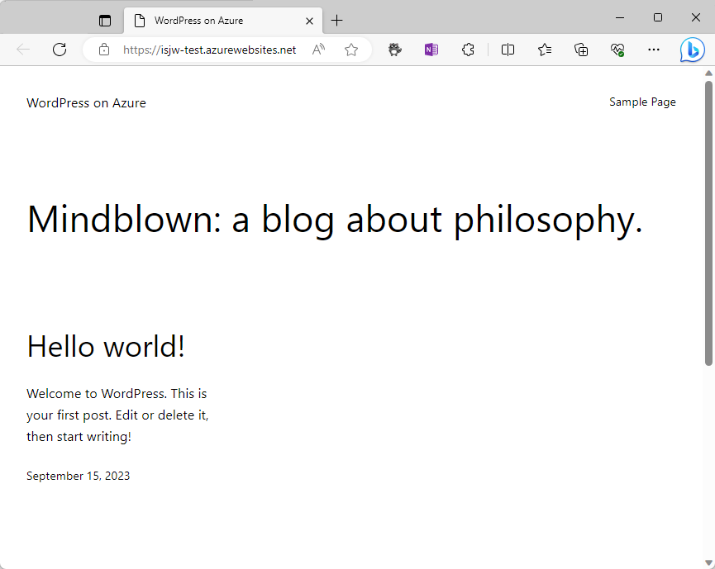Click the scrollbar up arrow

(x=708, y=73)
